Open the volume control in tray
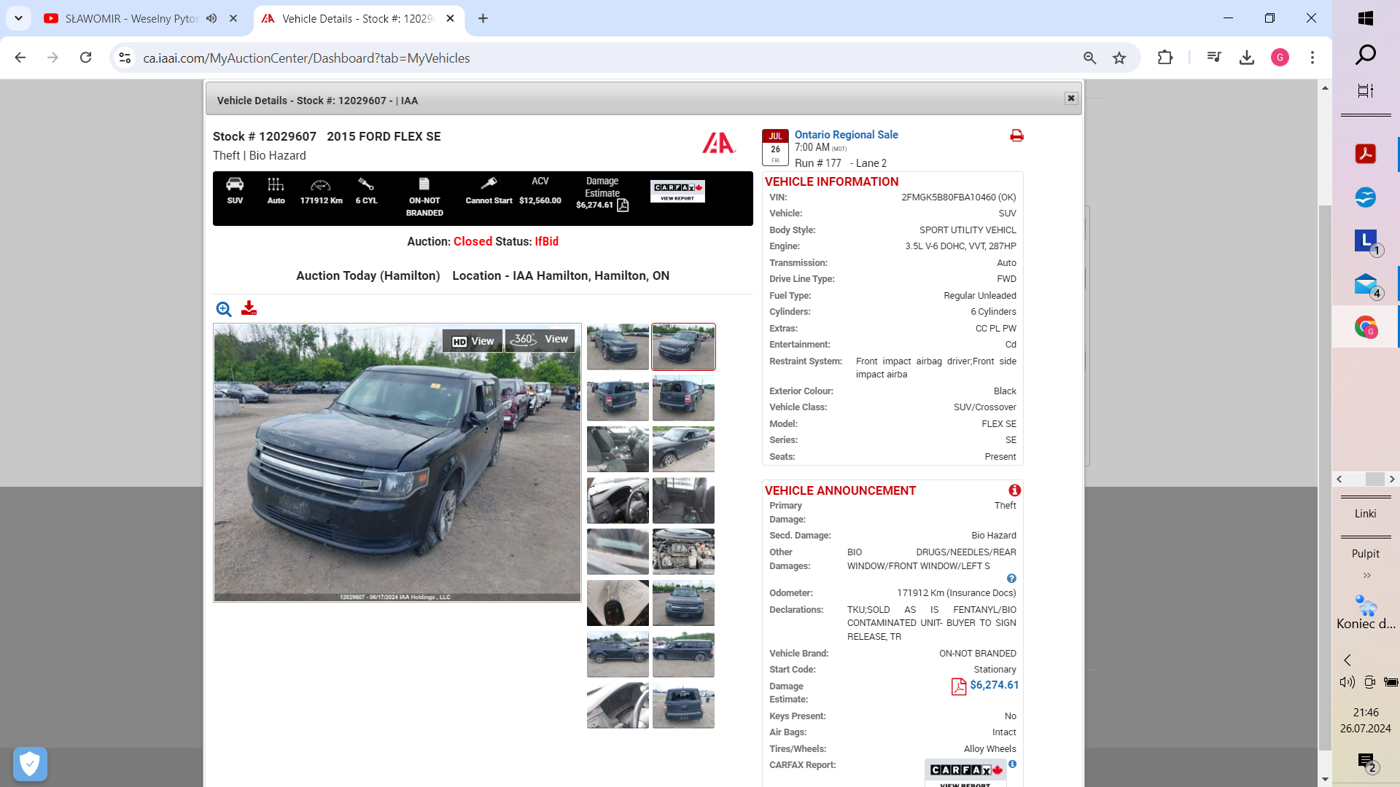 coord(1347,682)
